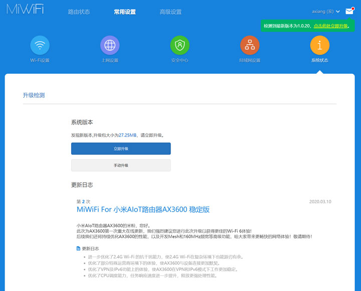Open the mail notification envelope icon
The height and width of the screenshot is (291, 361).
point(349,11)
